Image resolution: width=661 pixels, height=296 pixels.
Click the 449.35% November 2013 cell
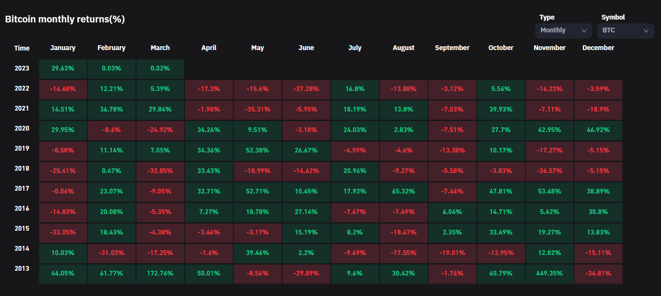coord(549,274)
